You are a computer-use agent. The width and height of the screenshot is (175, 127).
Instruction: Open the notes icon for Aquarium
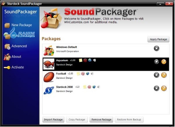[x=80, y=60]
